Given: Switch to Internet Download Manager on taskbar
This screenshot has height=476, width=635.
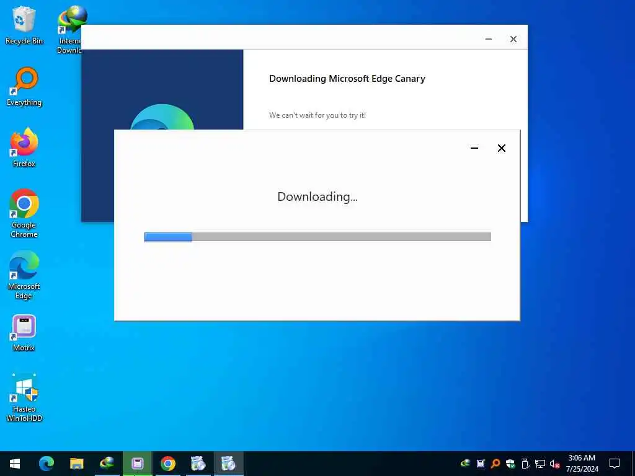Looking at the screenshot, I should pos(107,464).
